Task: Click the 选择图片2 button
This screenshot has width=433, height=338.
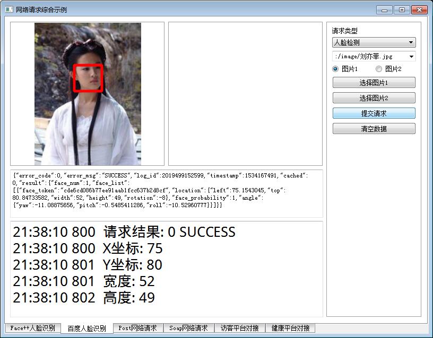Action: [x=374, y=98]
